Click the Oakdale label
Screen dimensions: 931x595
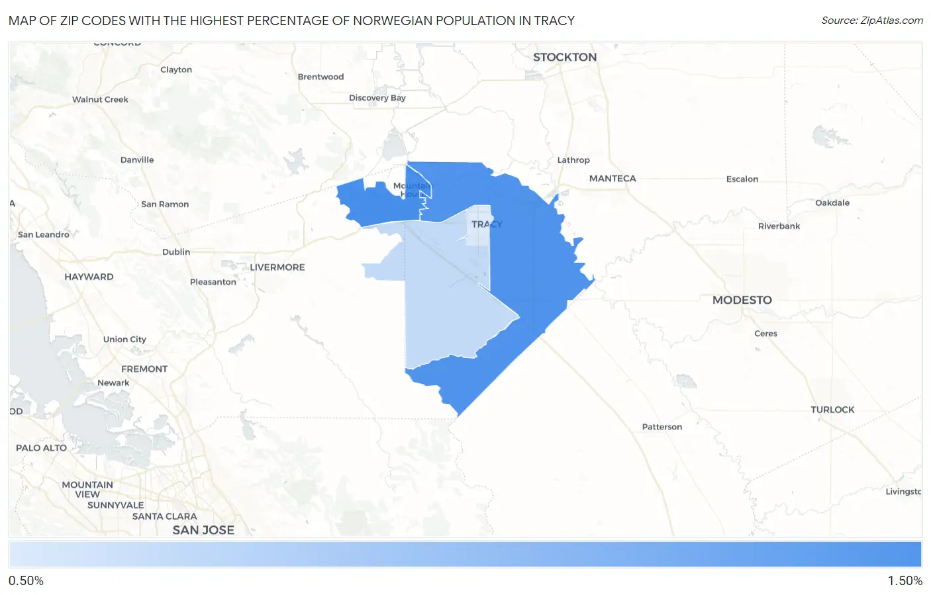click(832, 203)
